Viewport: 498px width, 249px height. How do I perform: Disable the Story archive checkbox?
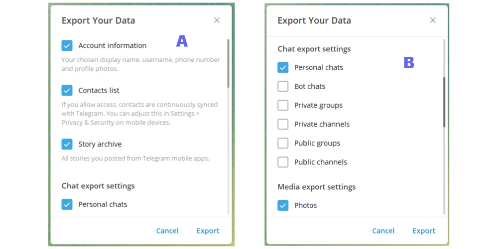[67, 144]
